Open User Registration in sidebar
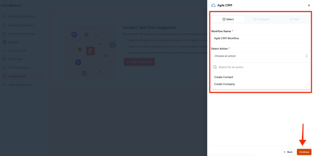 [20, 85]
